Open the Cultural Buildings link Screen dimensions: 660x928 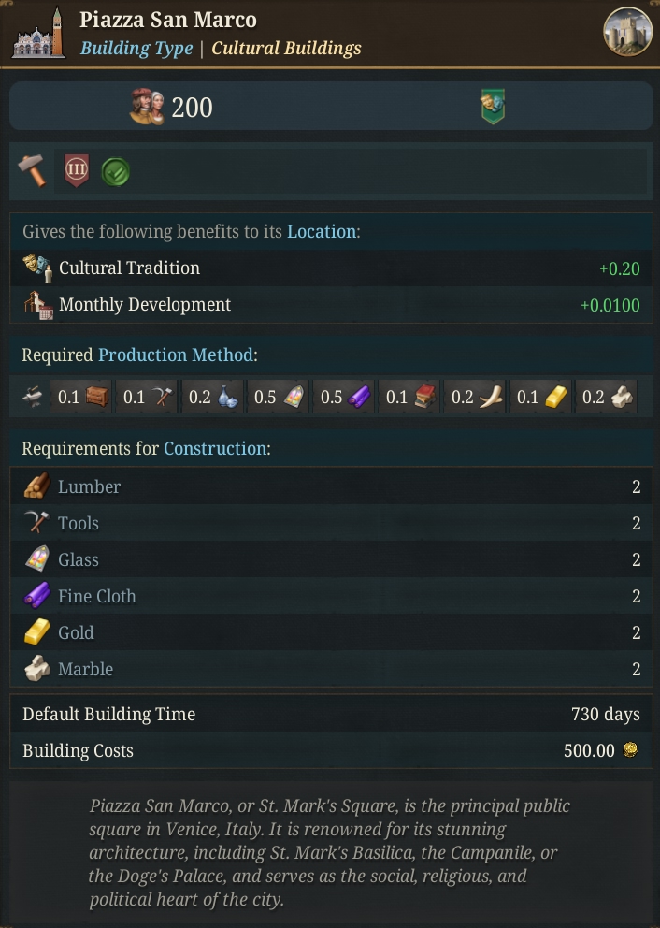point(286,48)
